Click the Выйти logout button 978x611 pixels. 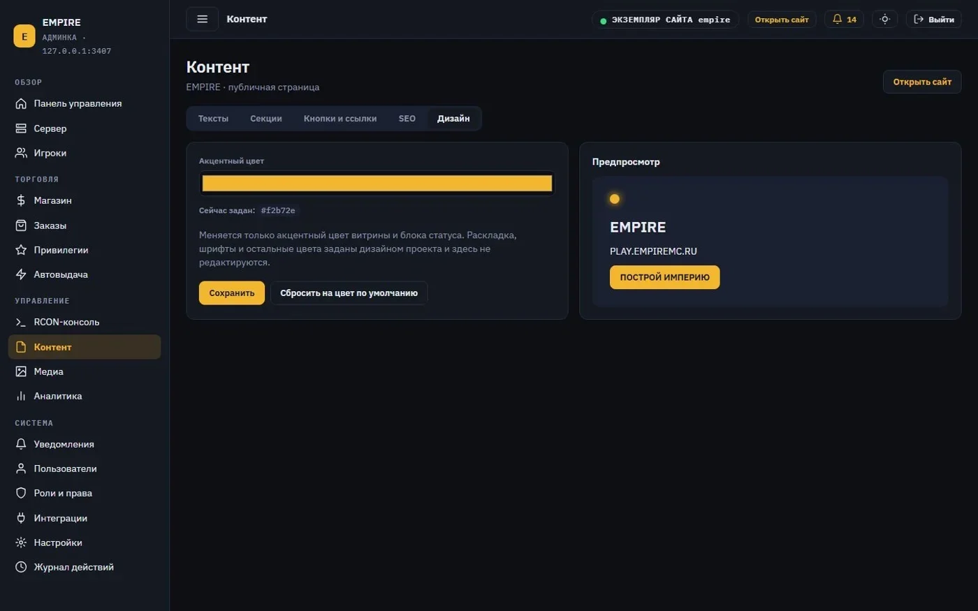(x=934, y=20)
